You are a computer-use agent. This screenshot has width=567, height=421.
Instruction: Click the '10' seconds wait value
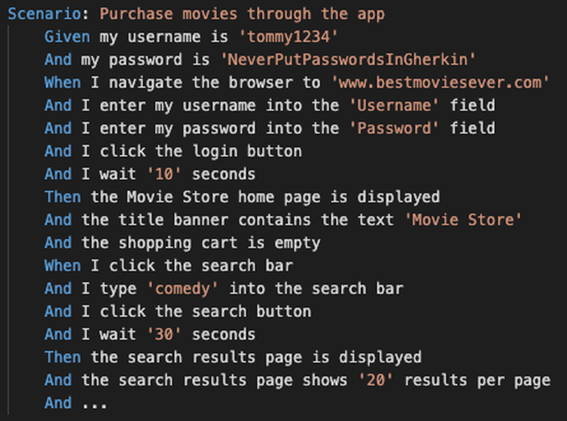point(164,174)
